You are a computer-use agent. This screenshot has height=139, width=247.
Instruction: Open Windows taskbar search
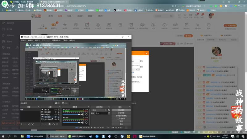coord(9,136)
